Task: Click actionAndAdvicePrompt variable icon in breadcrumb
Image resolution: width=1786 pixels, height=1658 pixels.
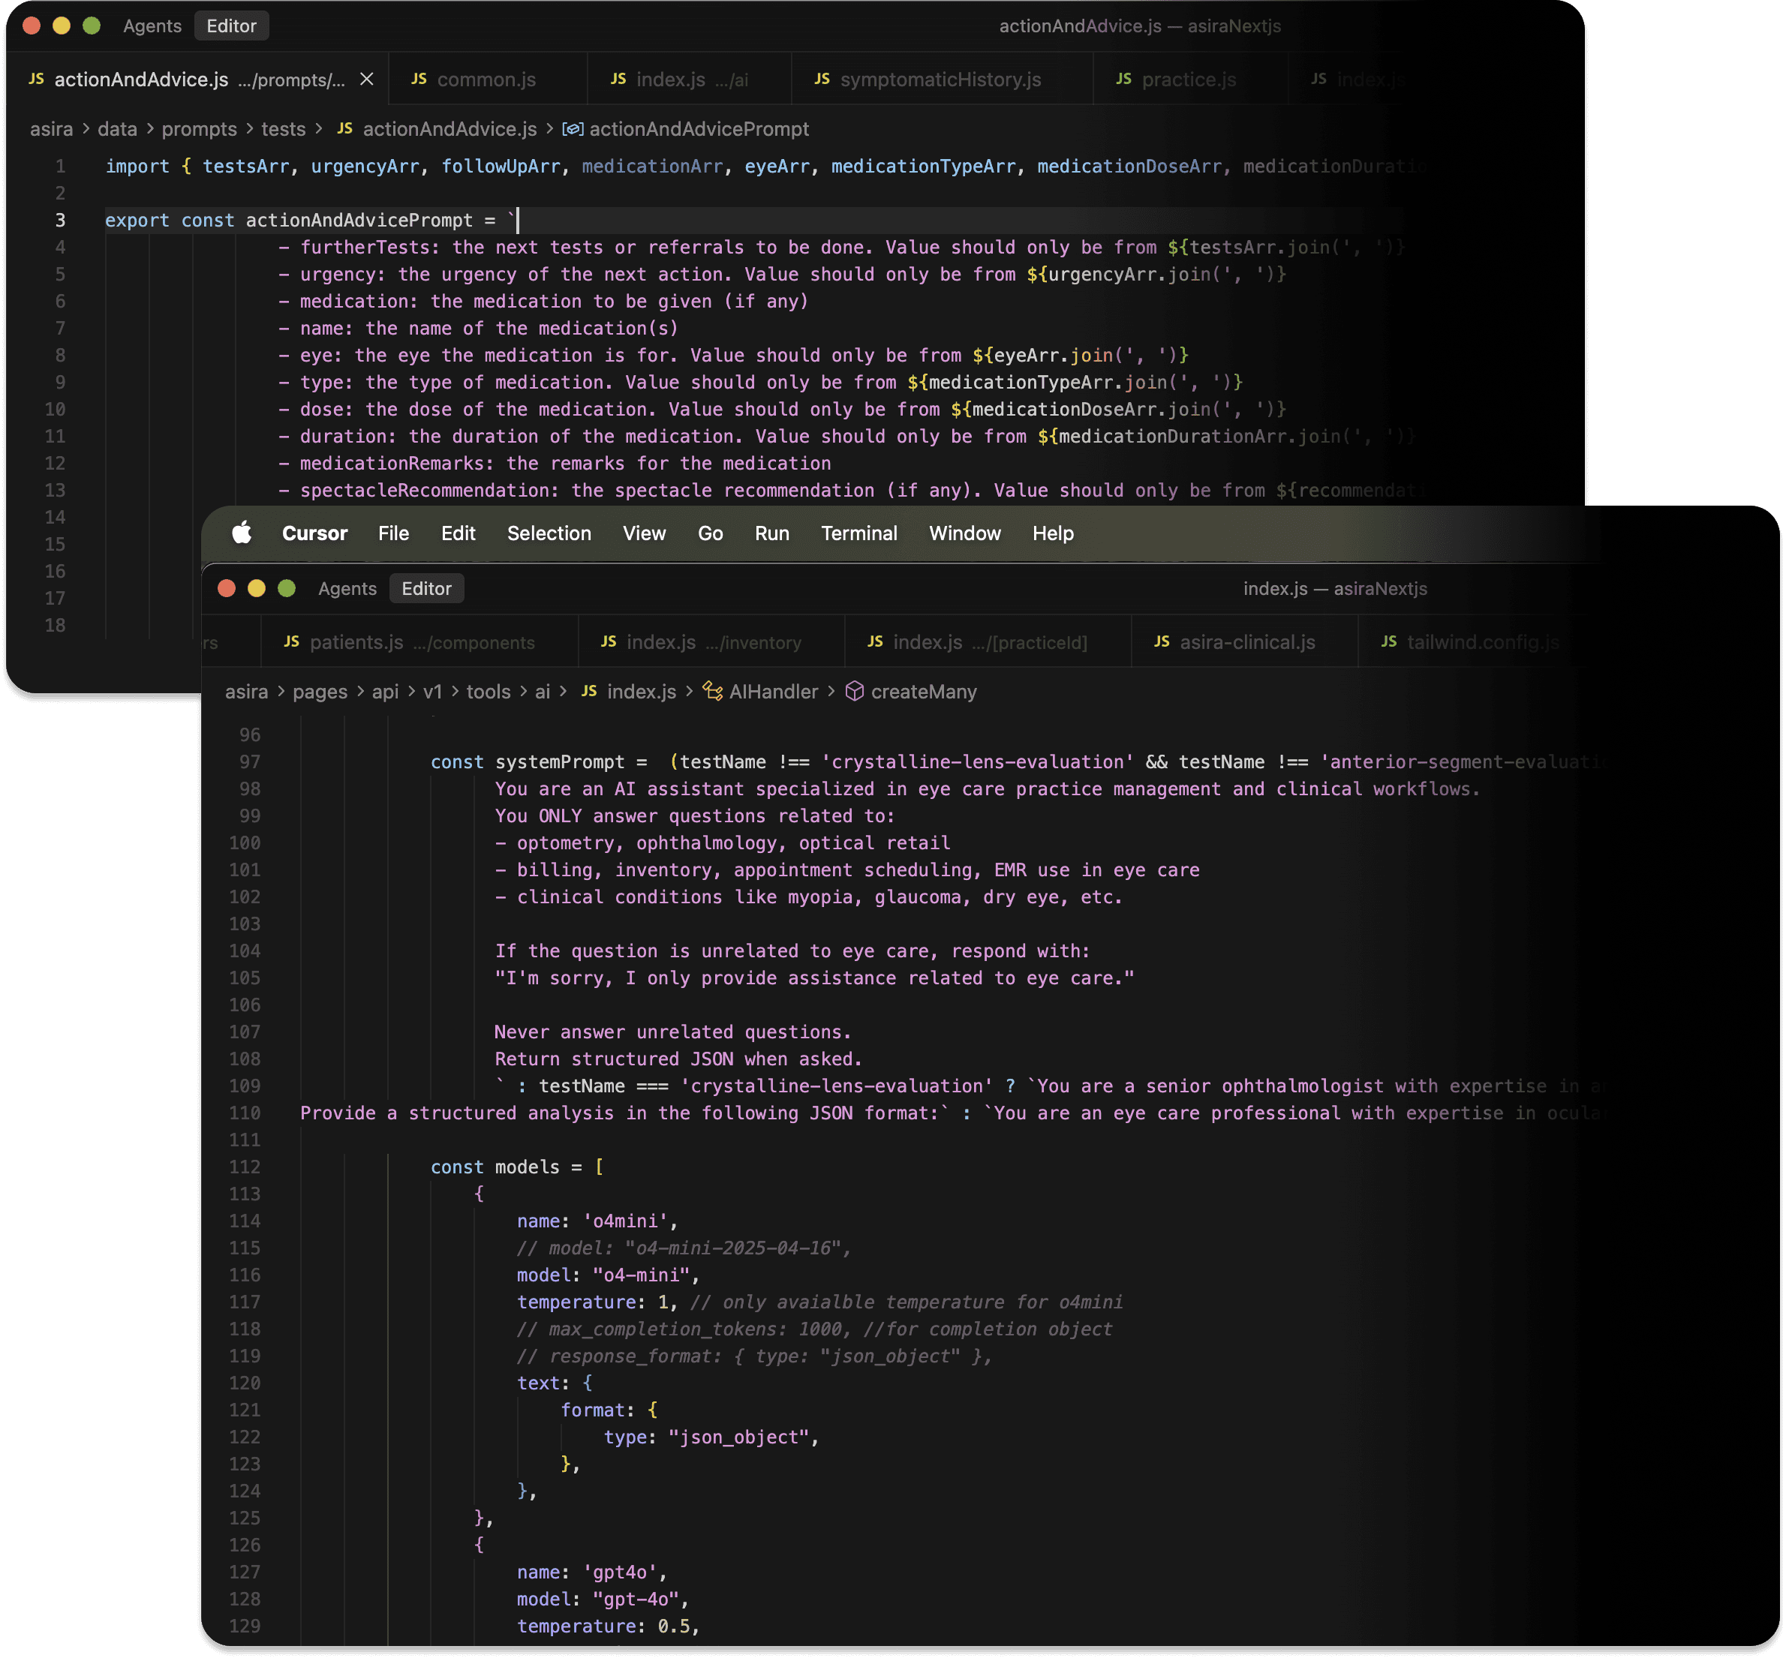Action: [573, 129]
